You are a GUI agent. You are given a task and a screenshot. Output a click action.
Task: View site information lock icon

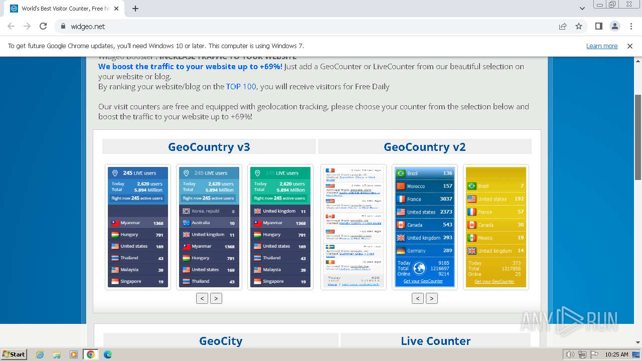[63, 26]
